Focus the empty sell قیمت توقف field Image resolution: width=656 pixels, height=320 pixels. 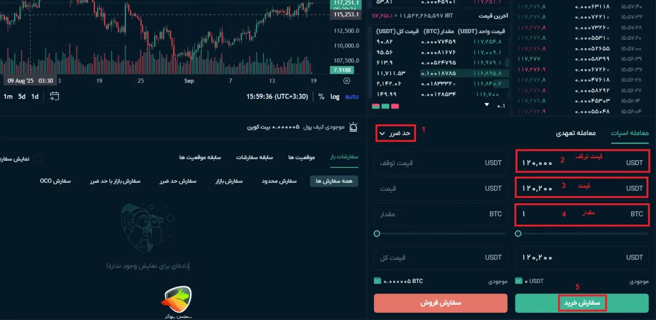441,163
